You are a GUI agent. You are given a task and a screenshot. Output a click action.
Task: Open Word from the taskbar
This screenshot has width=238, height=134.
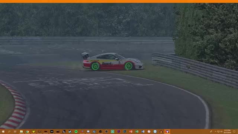click(x=143, y=131)
